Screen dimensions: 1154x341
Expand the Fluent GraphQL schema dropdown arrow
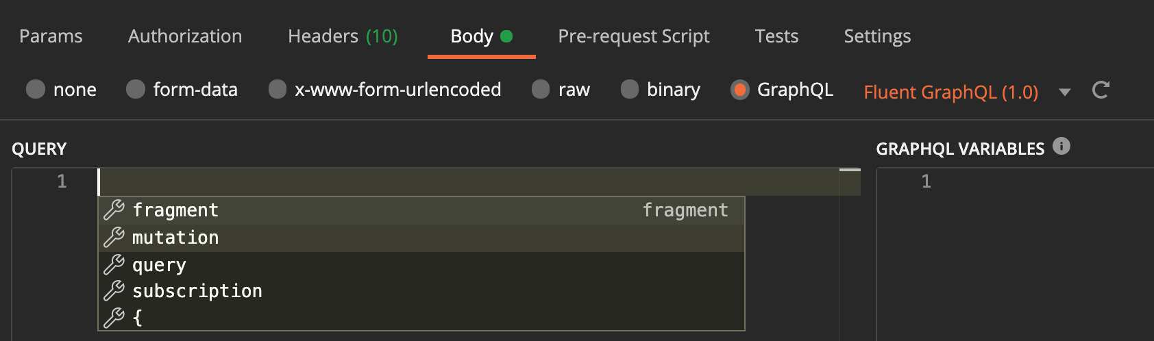click(1065, 92)
